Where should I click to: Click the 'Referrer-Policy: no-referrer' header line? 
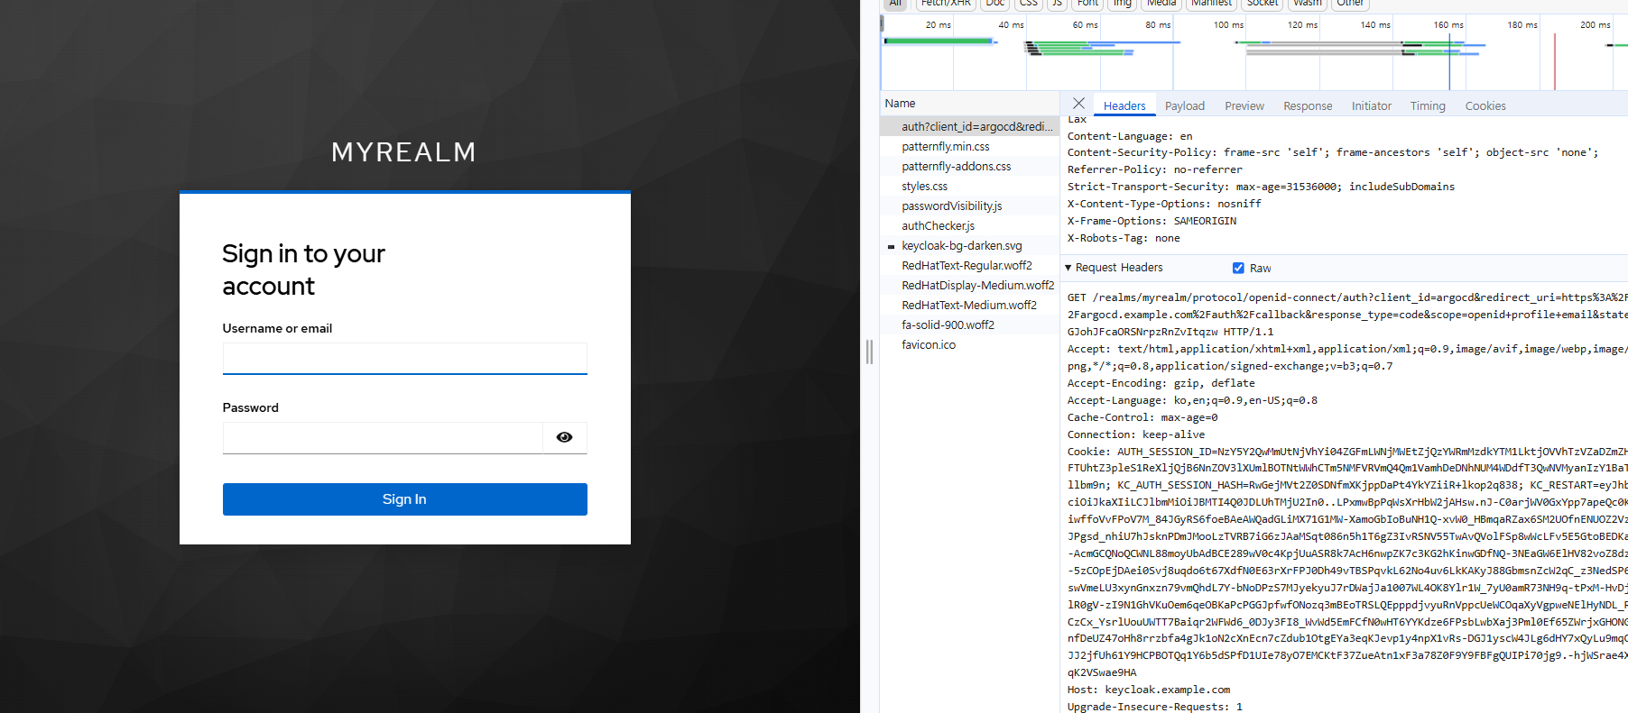1155,169
